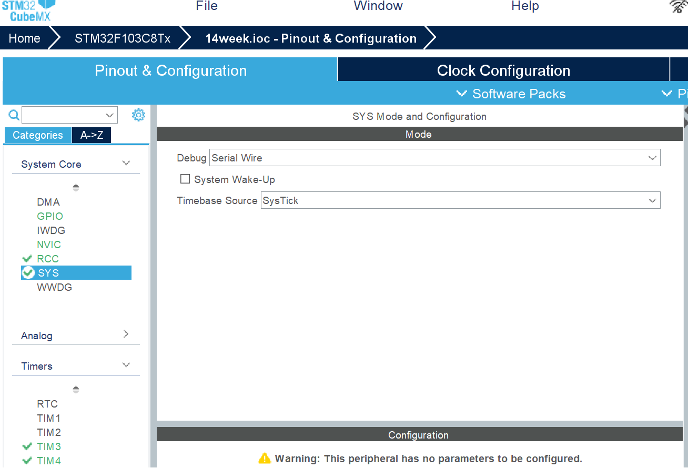Viewport: 688px width, 468px height.
Task: Open the Window menu
Action: click(x=378, y=6)
